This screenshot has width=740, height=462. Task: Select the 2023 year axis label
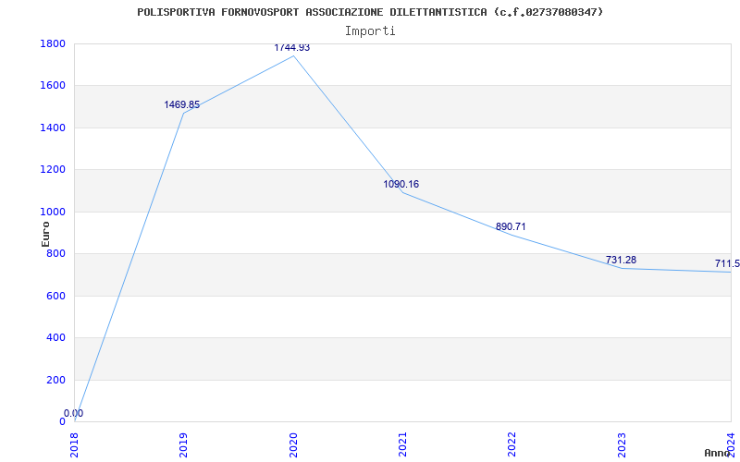click(622, 445)
